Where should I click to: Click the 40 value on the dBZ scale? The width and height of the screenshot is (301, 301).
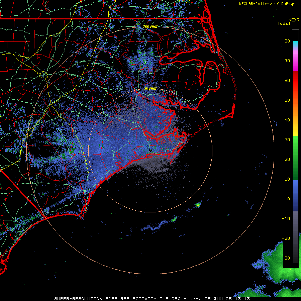(x=287, y=120)
